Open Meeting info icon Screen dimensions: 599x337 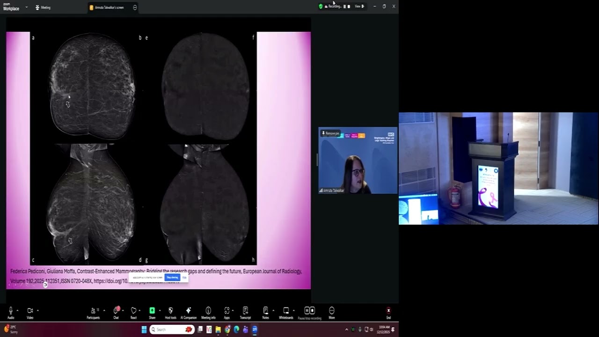tap(208, 311)
